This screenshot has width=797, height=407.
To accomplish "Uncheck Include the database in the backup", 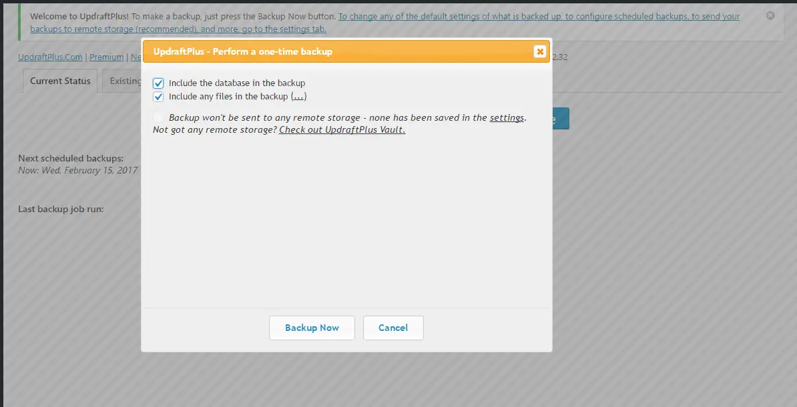I will click(158, 83).
